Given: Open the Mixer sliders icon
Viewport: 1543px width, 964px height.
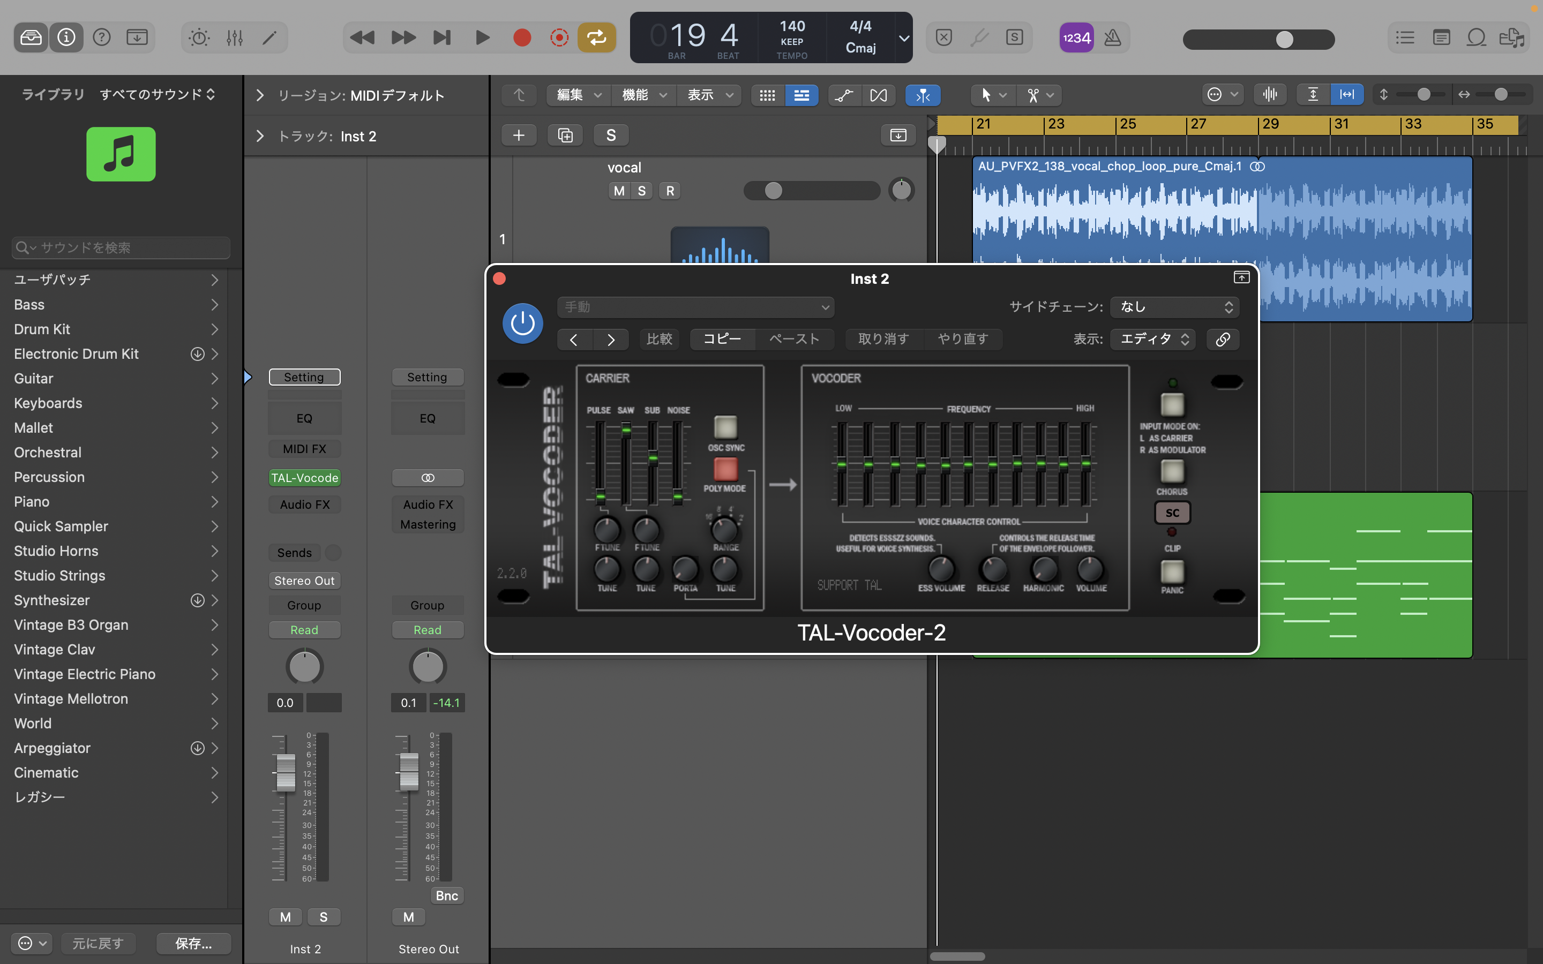Looking at the screenshot, I should click(235, 37).
